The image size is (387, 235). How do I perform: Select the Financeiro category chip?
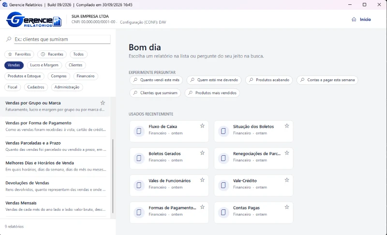[86, 76]
